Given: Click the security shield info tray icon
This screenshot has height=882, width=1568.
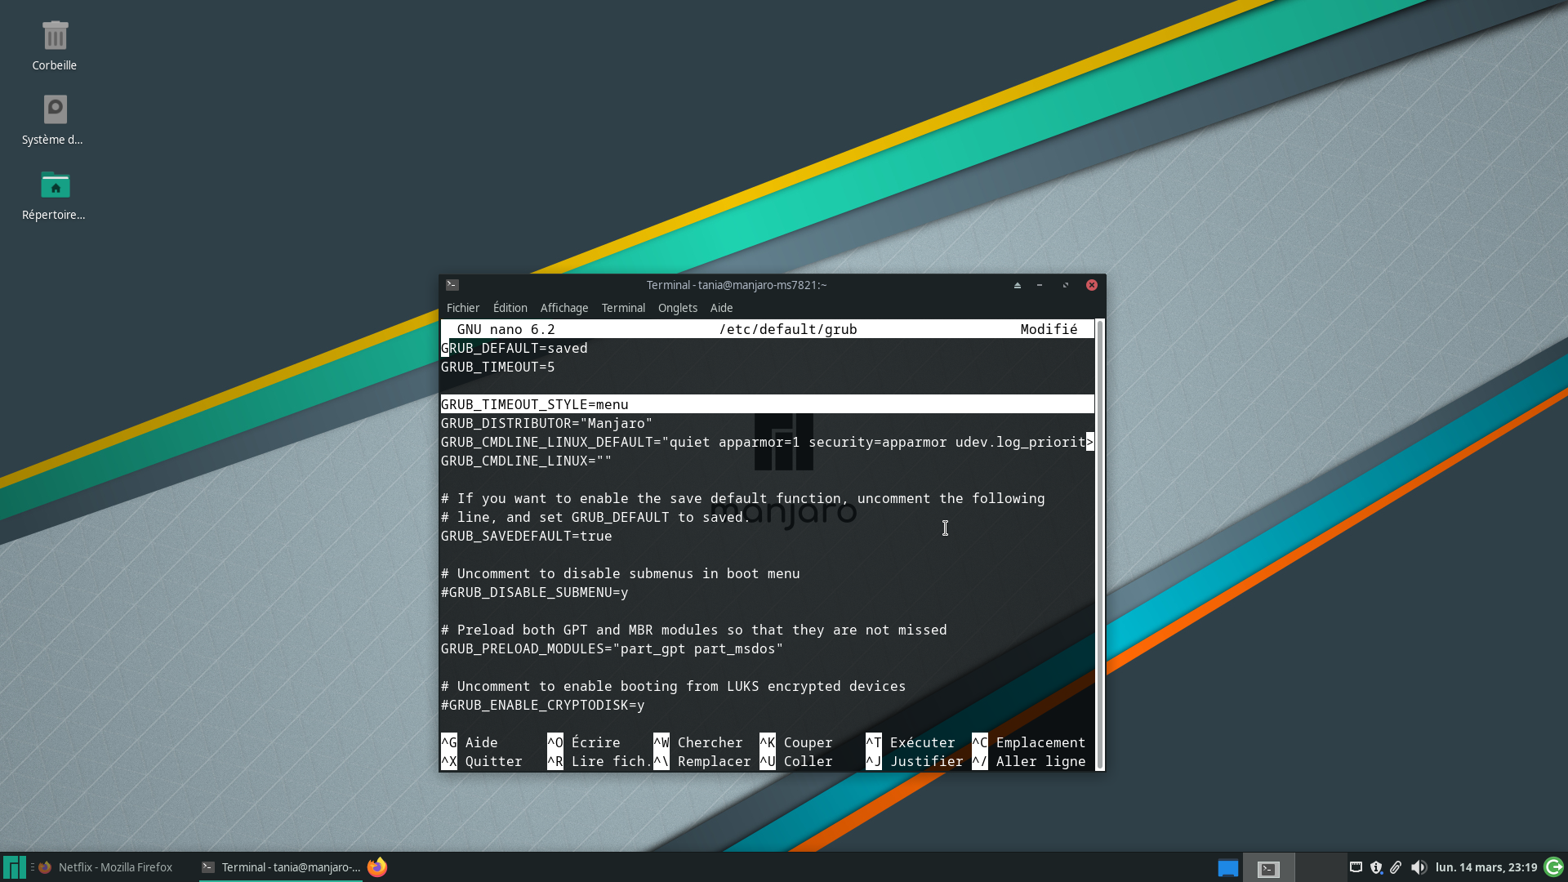Looking at the screenshot, I should [x=1376, y=867].
